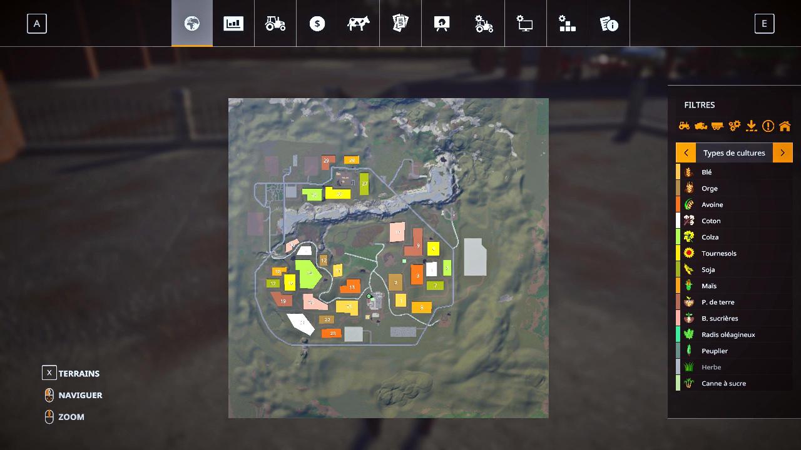This screenshot has width=801, height=450.
Task: Click the Avoine text label
Action: click(x=712, y=204)
